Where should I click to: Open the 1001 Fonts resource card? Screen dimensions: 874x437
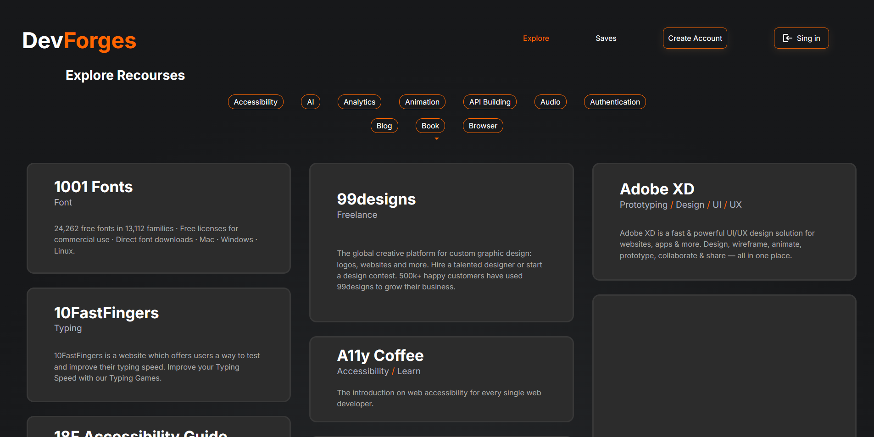click(158, 218)
